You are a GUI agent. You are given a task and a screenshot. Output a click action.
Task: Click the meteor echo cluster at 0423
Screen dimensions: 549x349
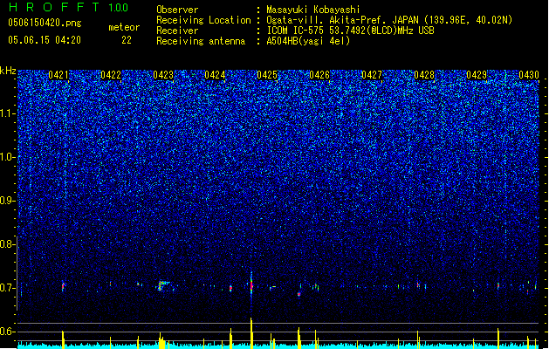coord(164,285)
